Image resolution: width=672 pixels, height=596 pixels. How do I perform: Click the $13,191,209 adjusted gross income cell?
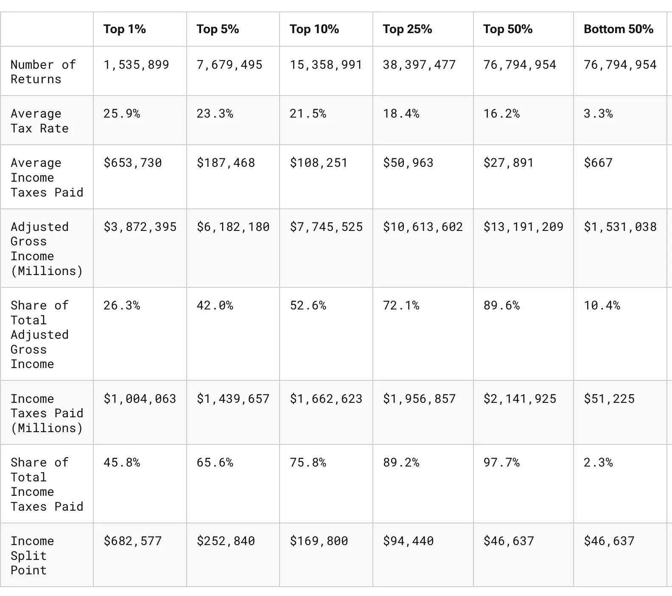(x=524, y=227)
